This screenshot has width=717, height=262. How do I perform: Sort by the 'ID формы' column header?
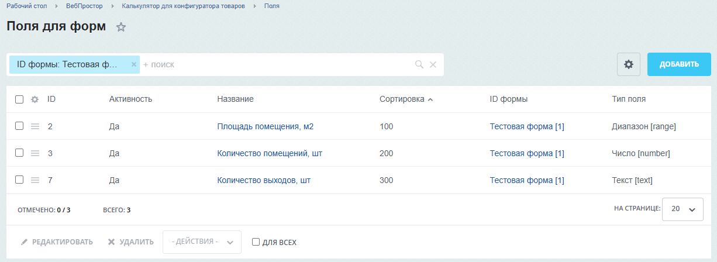pyautogui.click(x=509, y=99)
